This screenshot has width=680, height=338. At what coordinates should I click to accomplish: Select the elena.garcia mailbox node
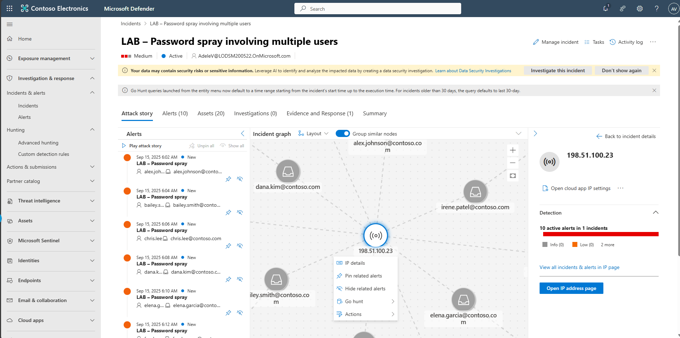[463, 300]
